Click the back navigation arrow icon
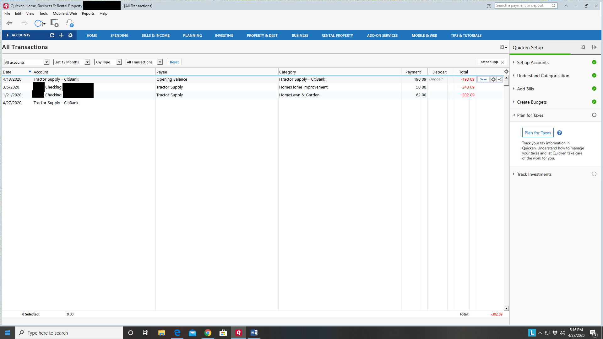The image size is (603, 339). pos(9,23)
